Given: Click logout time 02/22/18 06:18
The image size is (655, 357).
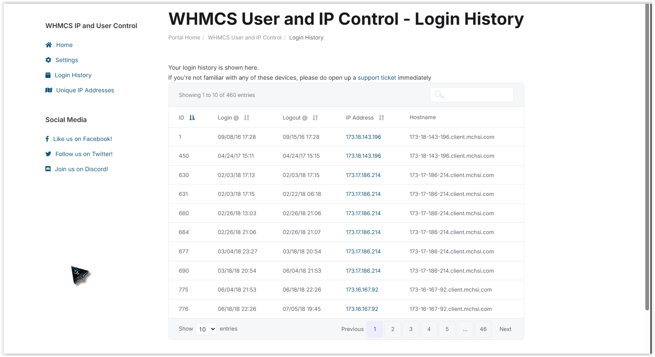Looking at the screenshot, I should point(302,194).
